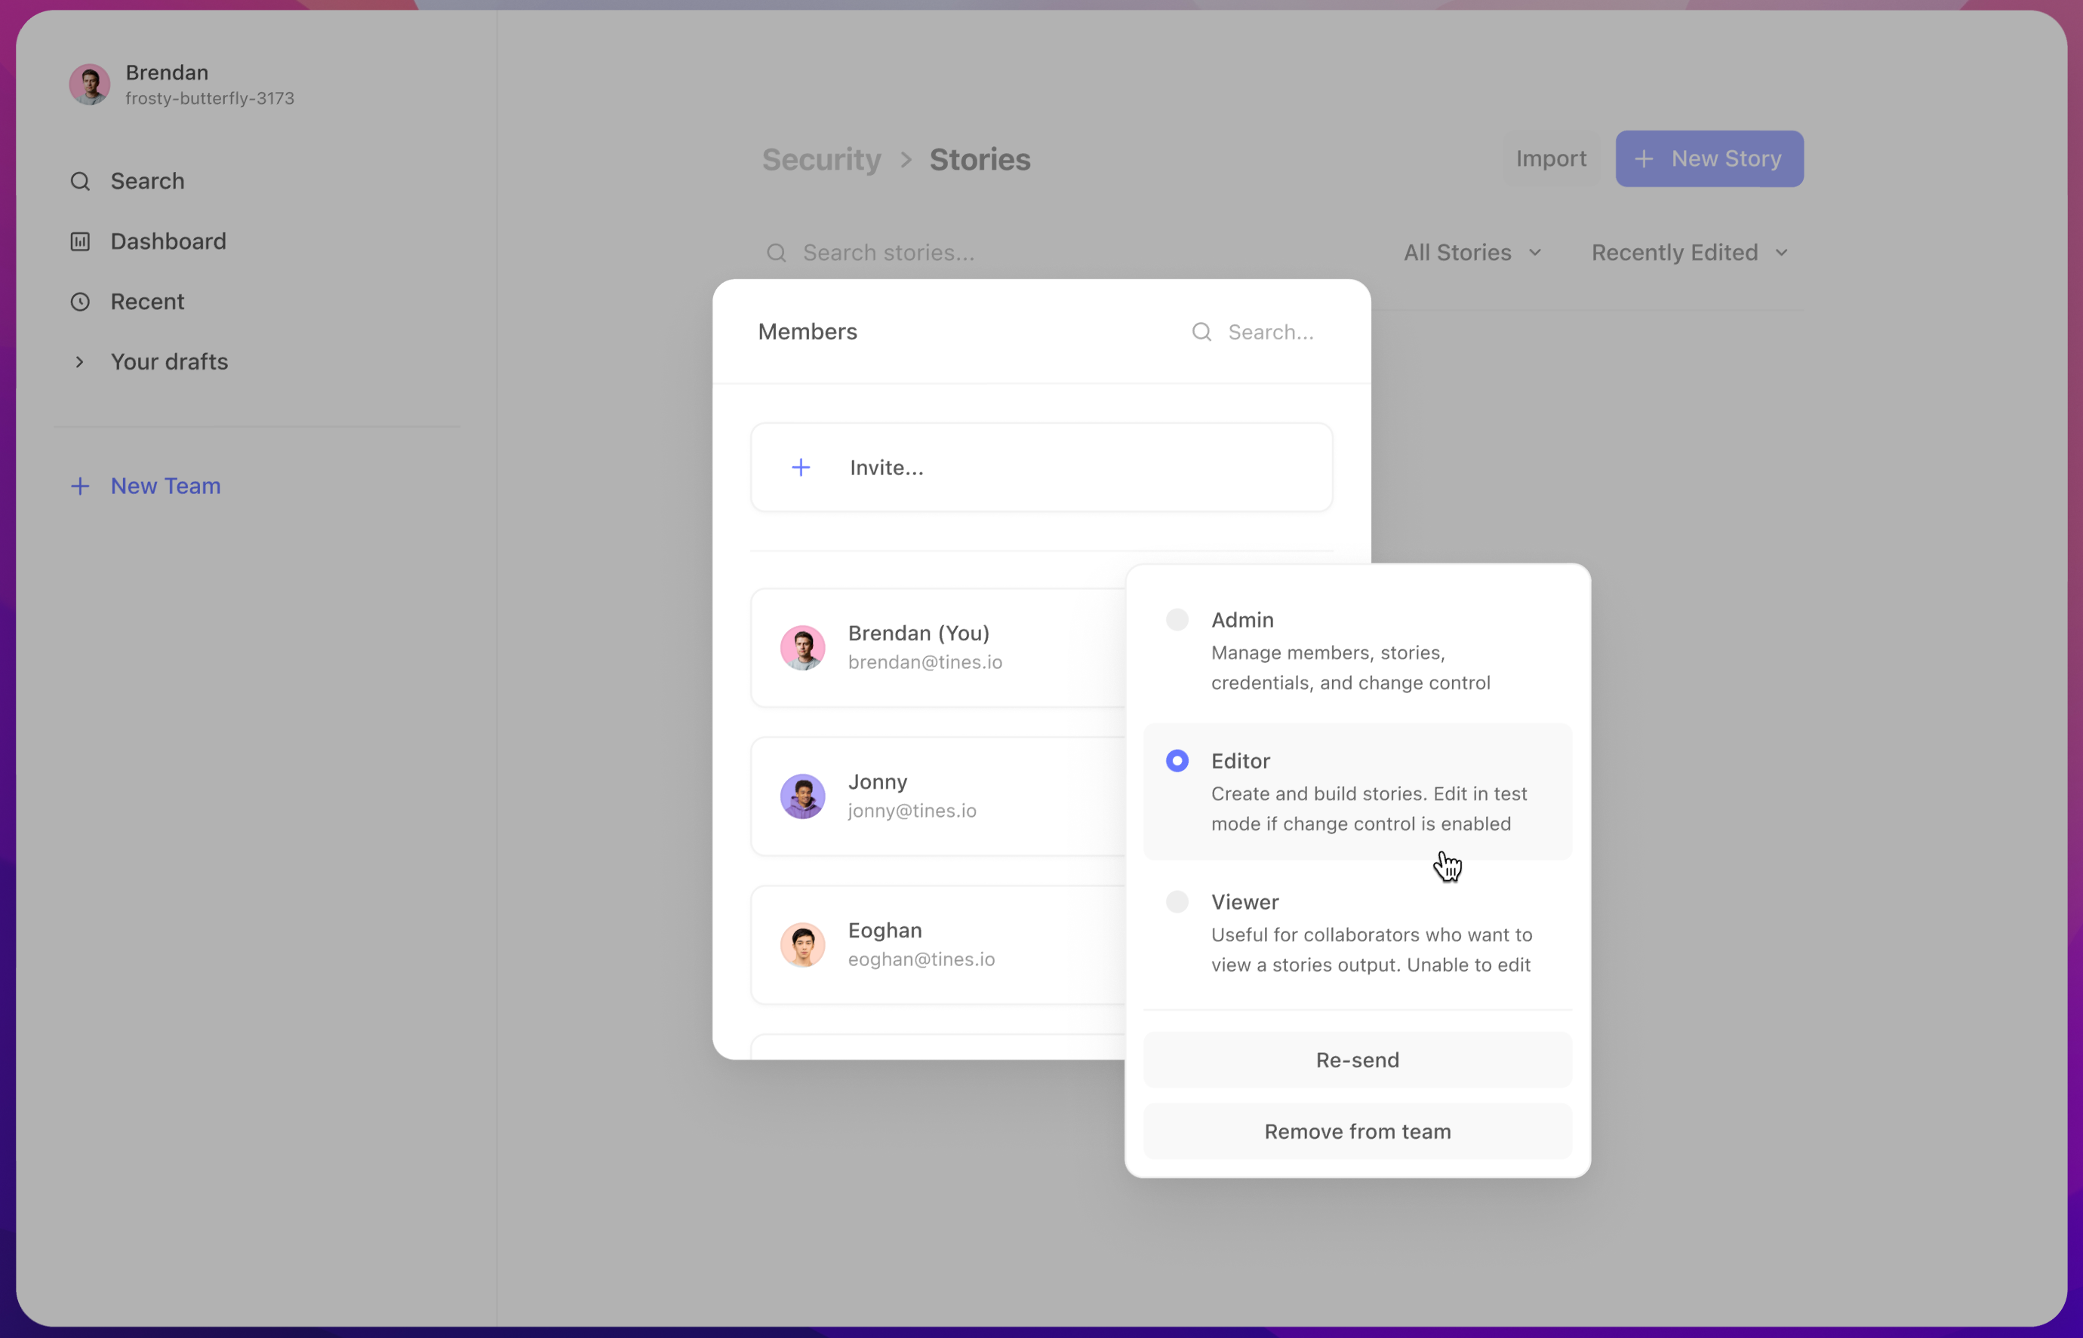2083x1338 pixels.
Task: Open the All Stories filter dropdown
Action: coord(1472,253)
